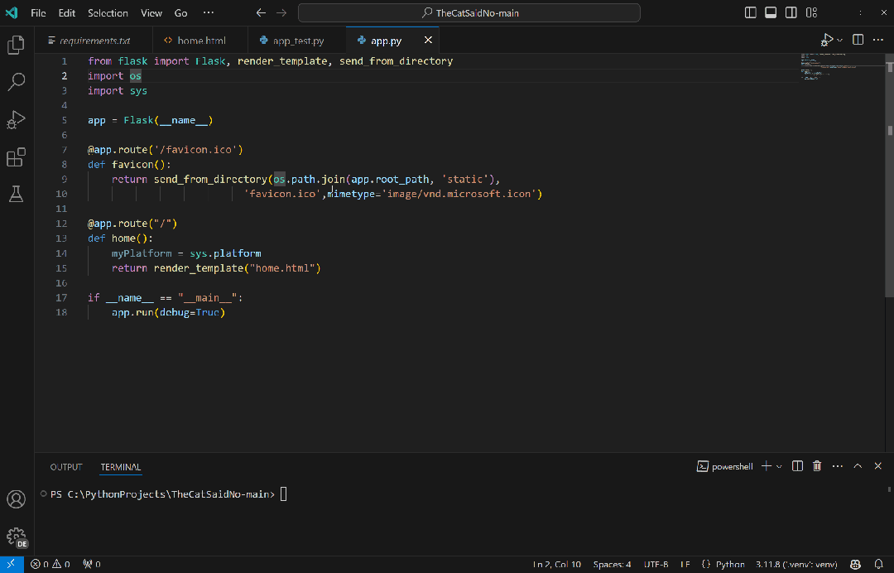Go to line via the Ln 2, Col 10 indicator

pyautogui.click(x=557, y=564)
